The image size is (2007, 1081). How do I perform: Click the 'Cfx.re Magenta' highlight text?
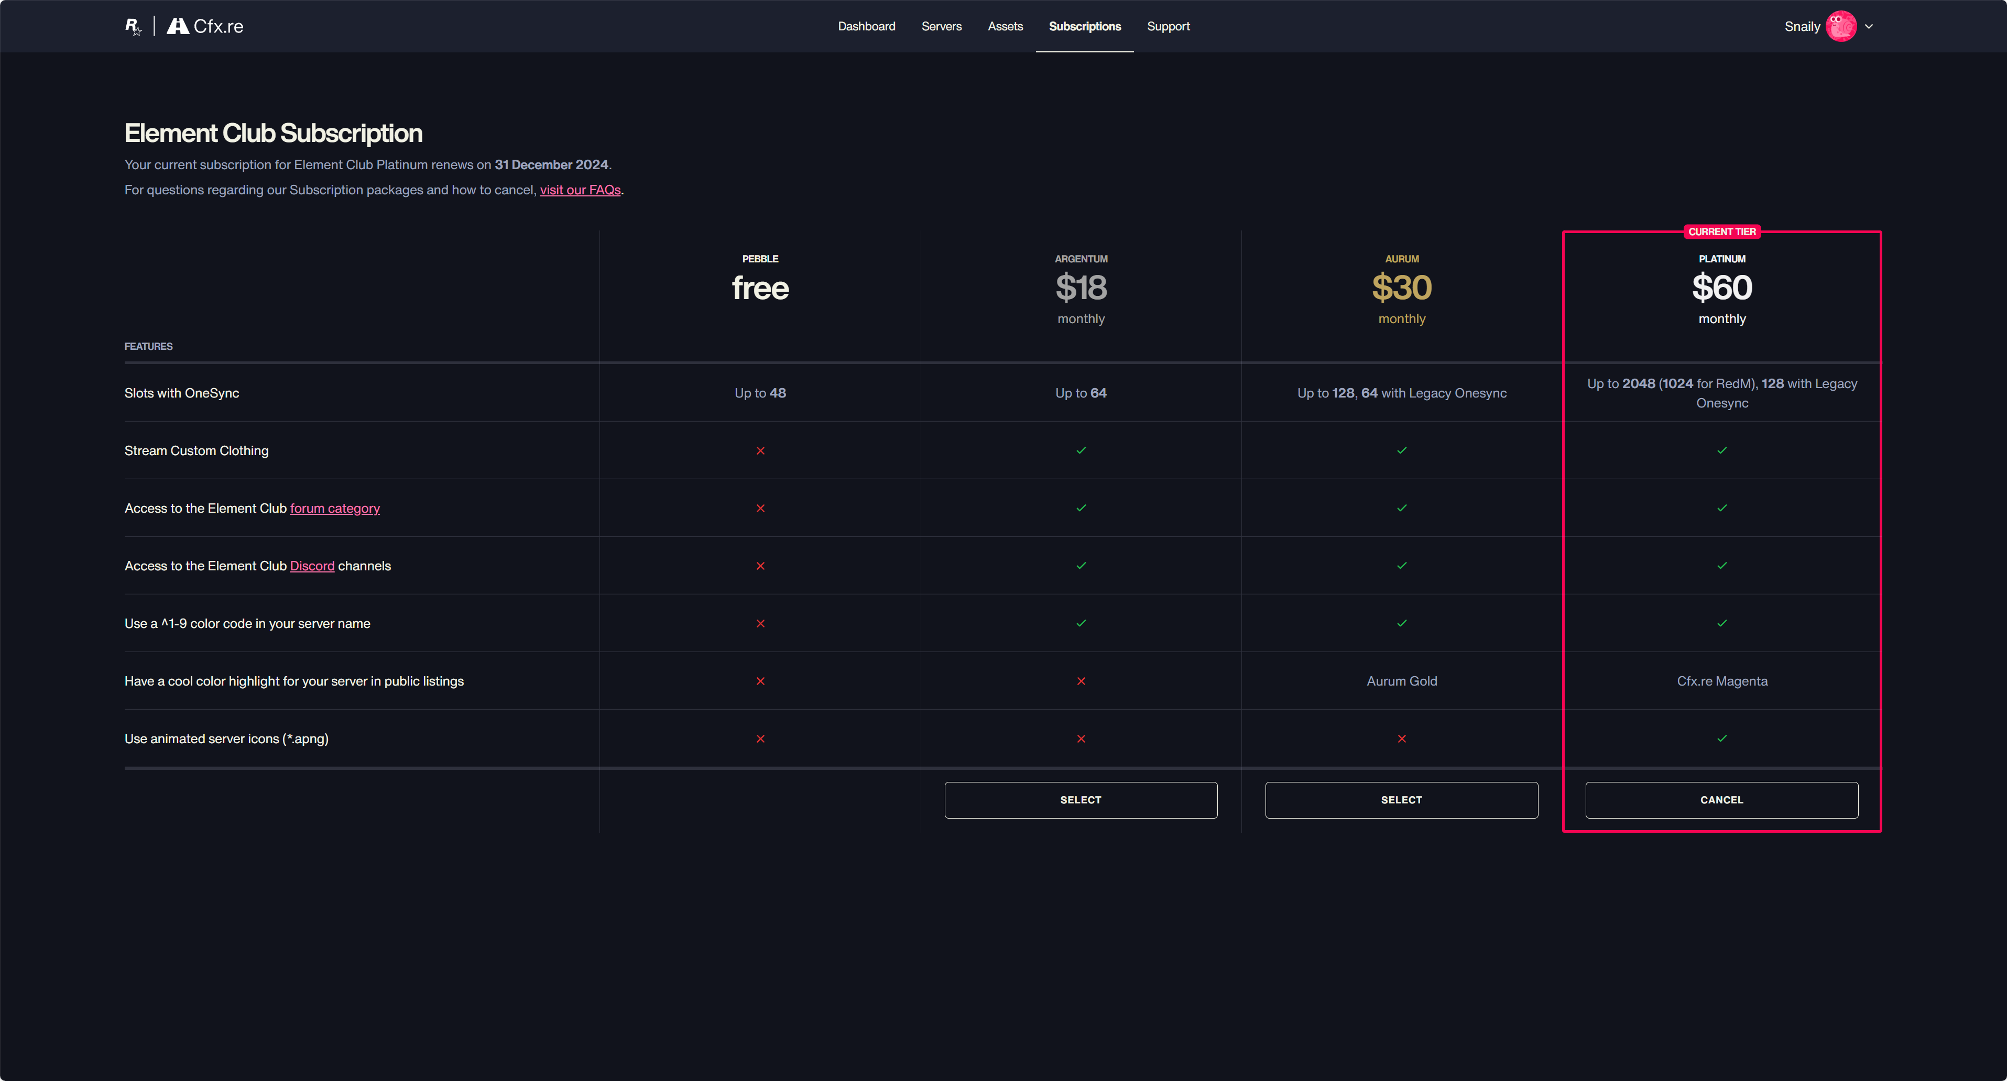click(1722, 681)
